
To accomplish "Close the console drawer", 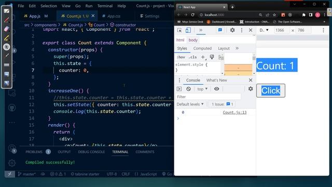I will 251,80.
